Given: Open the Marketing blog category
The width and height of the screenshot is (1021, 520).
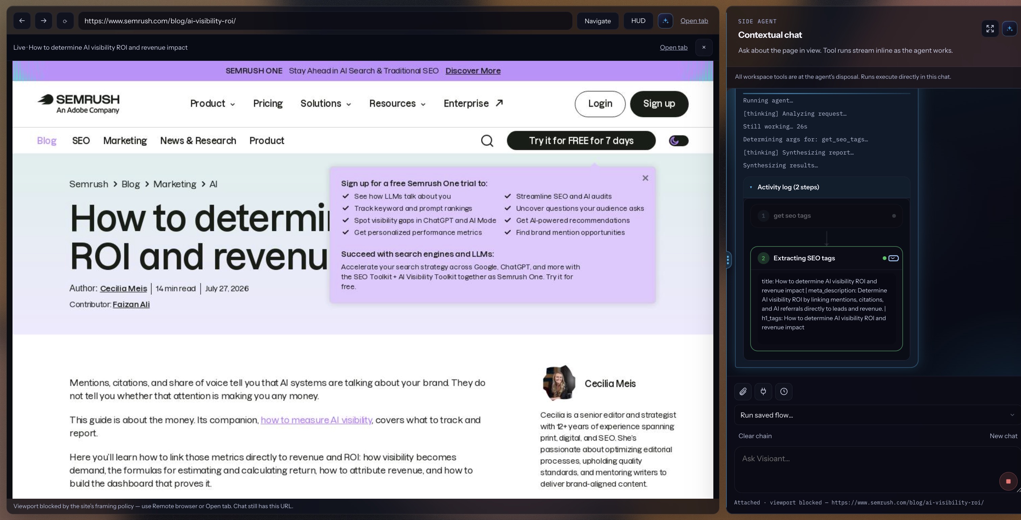Looking at the screenshot, I should (125, 141).
